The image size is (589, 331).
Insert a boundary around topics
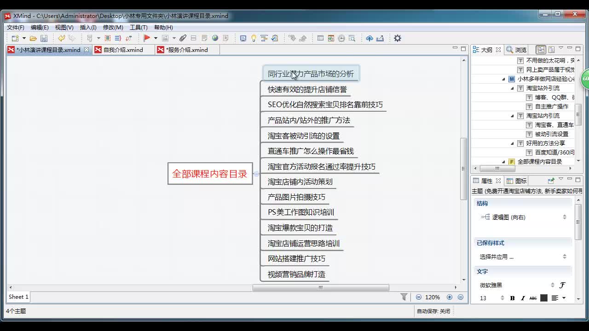coord(107,38)
